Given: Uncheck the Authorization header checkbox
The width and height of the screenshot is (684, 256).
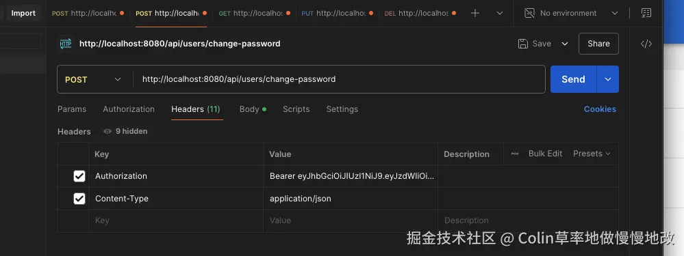Looking at the screenshot, I should point(79,176).
